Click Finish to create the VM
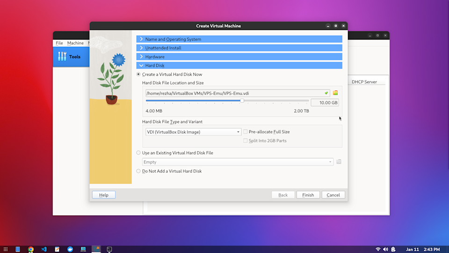This screenshot has height=253, width=449. pyautogui.click(x=308, y=195)
